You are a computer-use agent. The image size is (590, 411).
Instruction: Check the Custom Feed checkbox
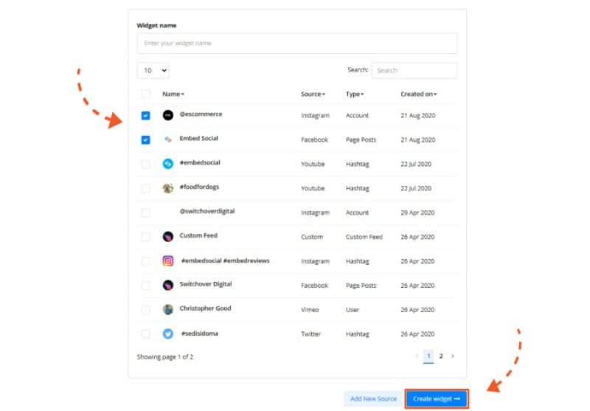pyautogui.click(x=145, y=237)
